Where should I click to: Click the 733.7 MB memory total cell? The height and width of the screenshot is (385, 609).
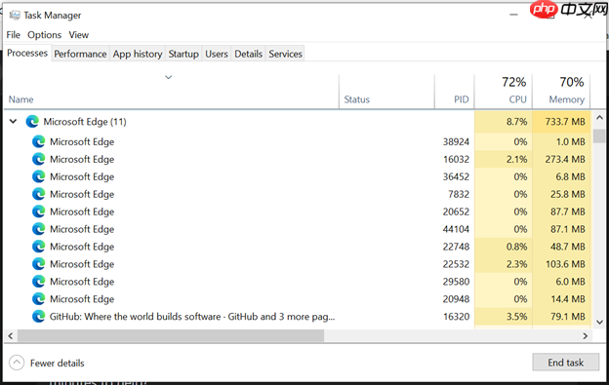tap(561, 122)
